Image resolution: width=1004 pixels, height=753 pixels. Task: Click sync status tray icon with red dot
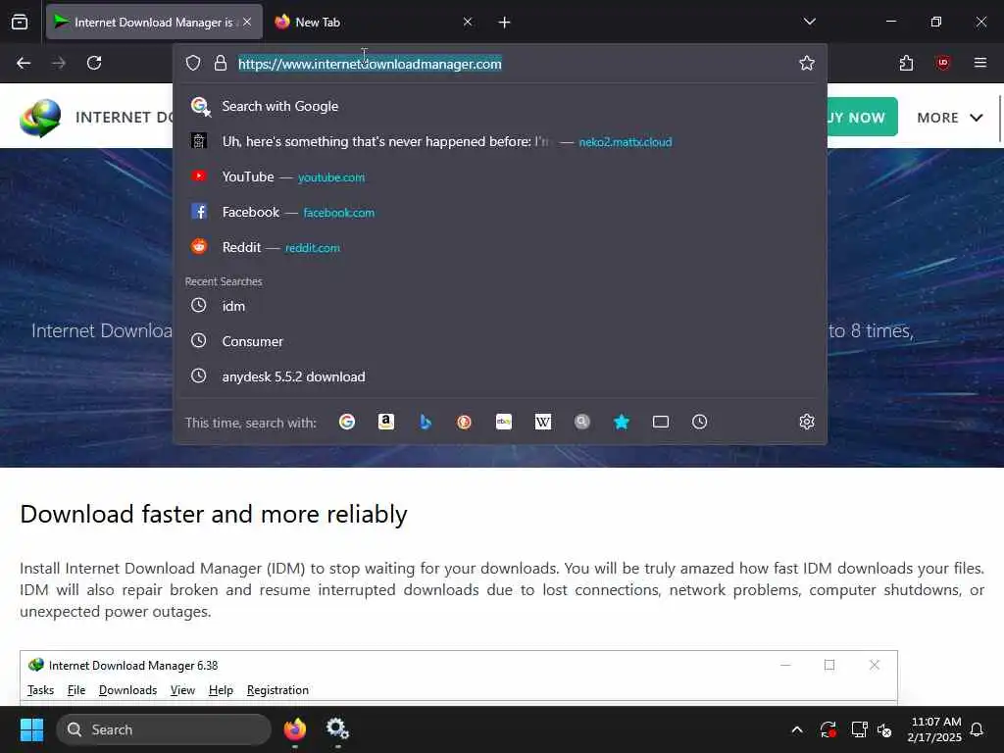(828, 729)
